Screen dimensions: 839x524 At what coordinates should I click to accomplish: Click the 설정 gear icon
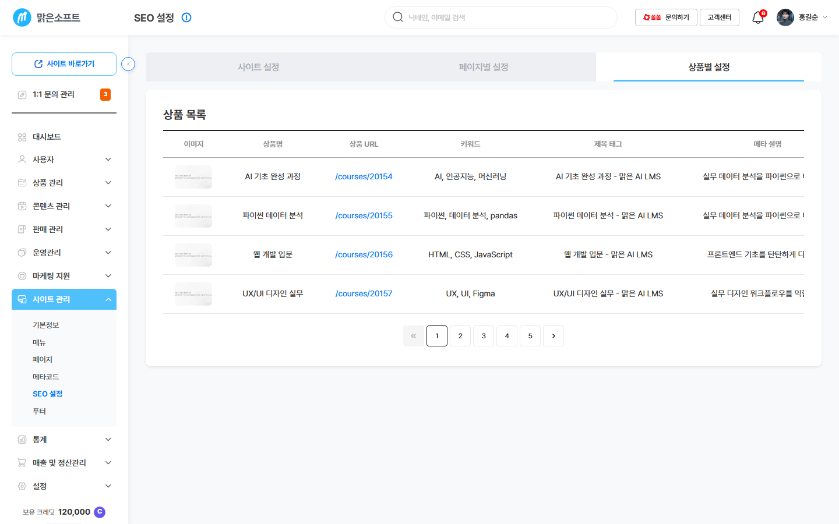pos(22,486)
